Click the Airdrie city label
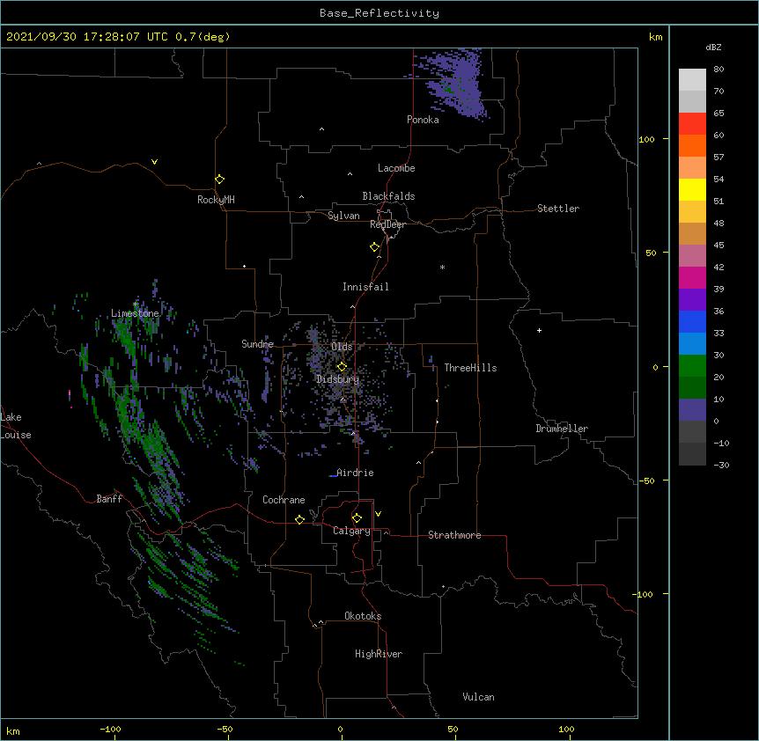Image resolution: width=759 pixels, height=741 pixels. point(356,473)
